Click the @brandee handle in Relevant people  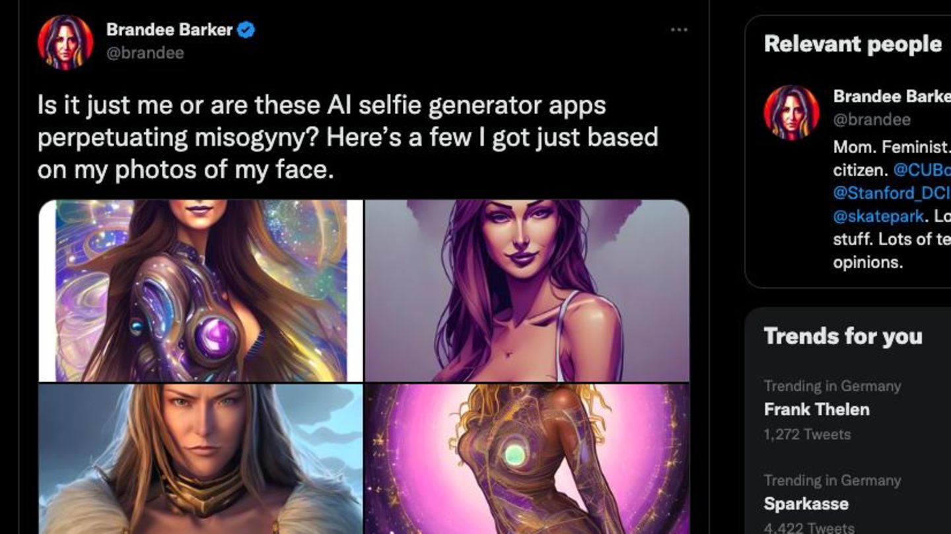point(872,119)
